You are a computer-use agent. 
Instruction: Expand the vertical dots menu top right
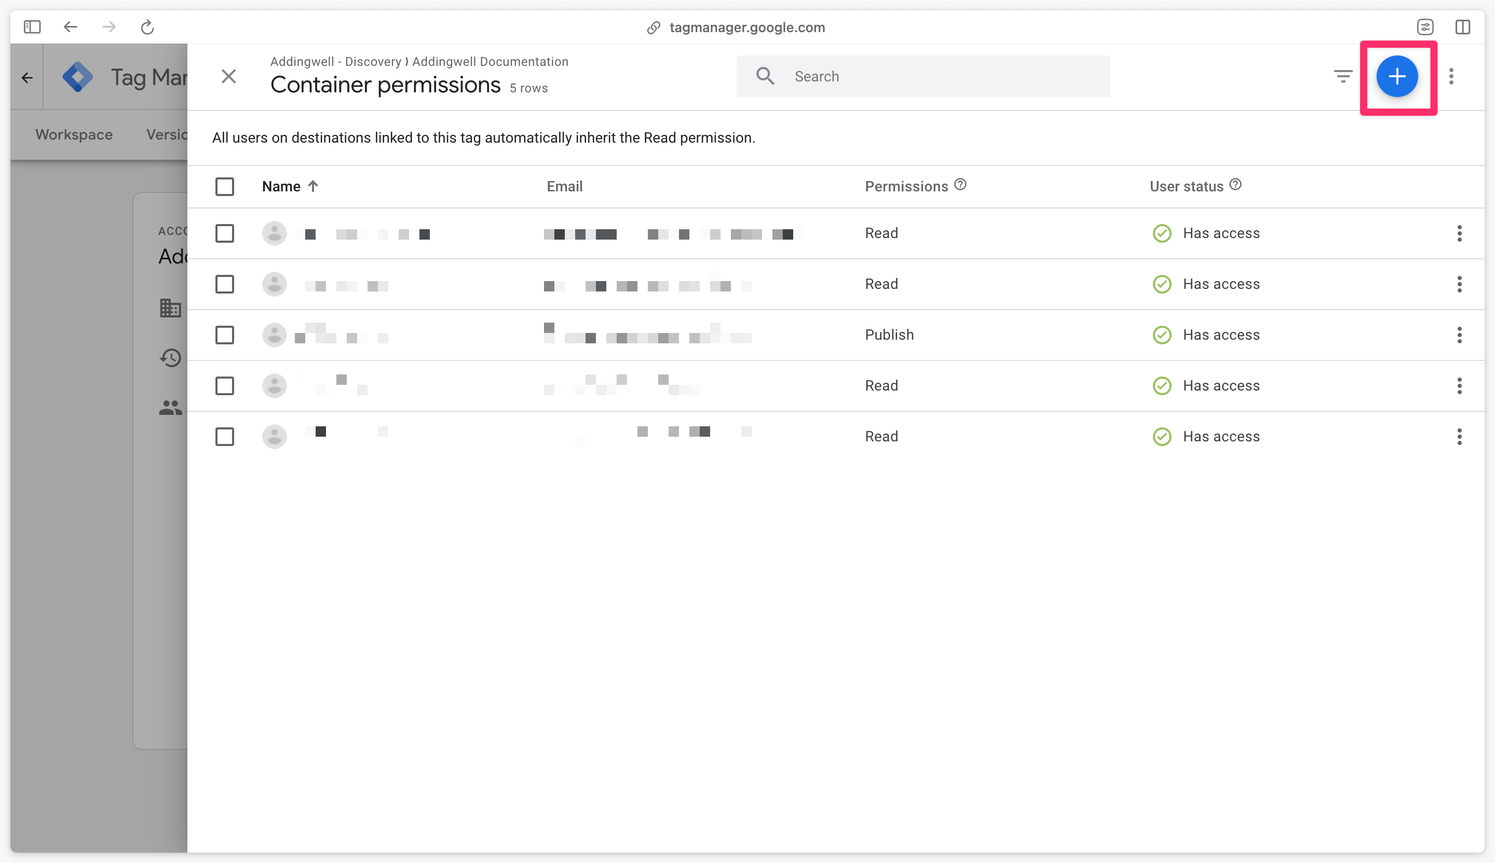click(x=1452, y=76)
